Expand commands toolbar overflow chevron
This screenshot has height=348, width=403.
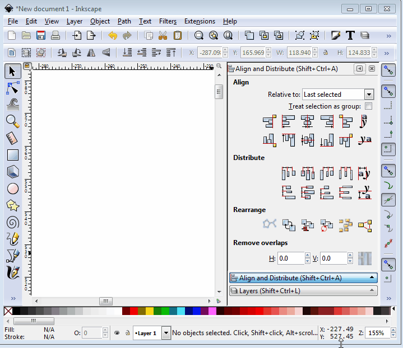[x=389, y=36]
